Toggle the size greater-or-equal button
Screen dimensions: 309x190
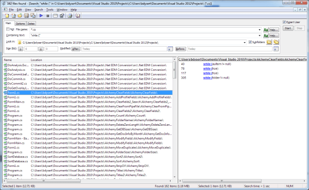click(x=21, y=49)
